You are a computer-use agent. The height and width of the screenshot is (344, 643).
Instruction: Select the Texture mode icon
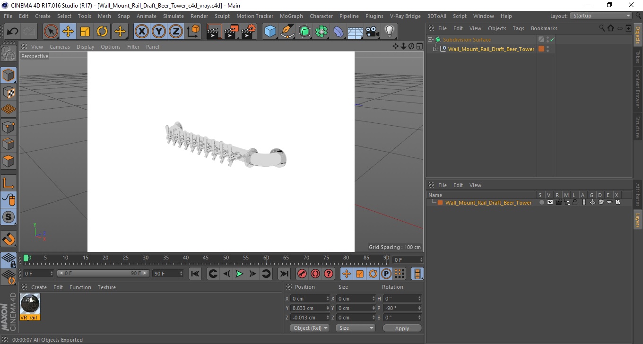coord(9,92)
